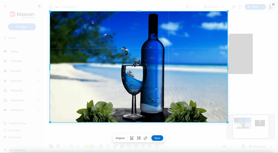Select the top-left crop corner handle
The image size is (278, 153).
[x=50, y=11]
